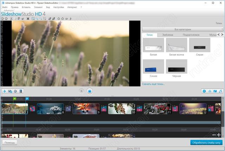Image resolution: width=225 pixels, height=151 pixels.
Task: Select slide 12 in the timeline
Action: coord(193,109)
